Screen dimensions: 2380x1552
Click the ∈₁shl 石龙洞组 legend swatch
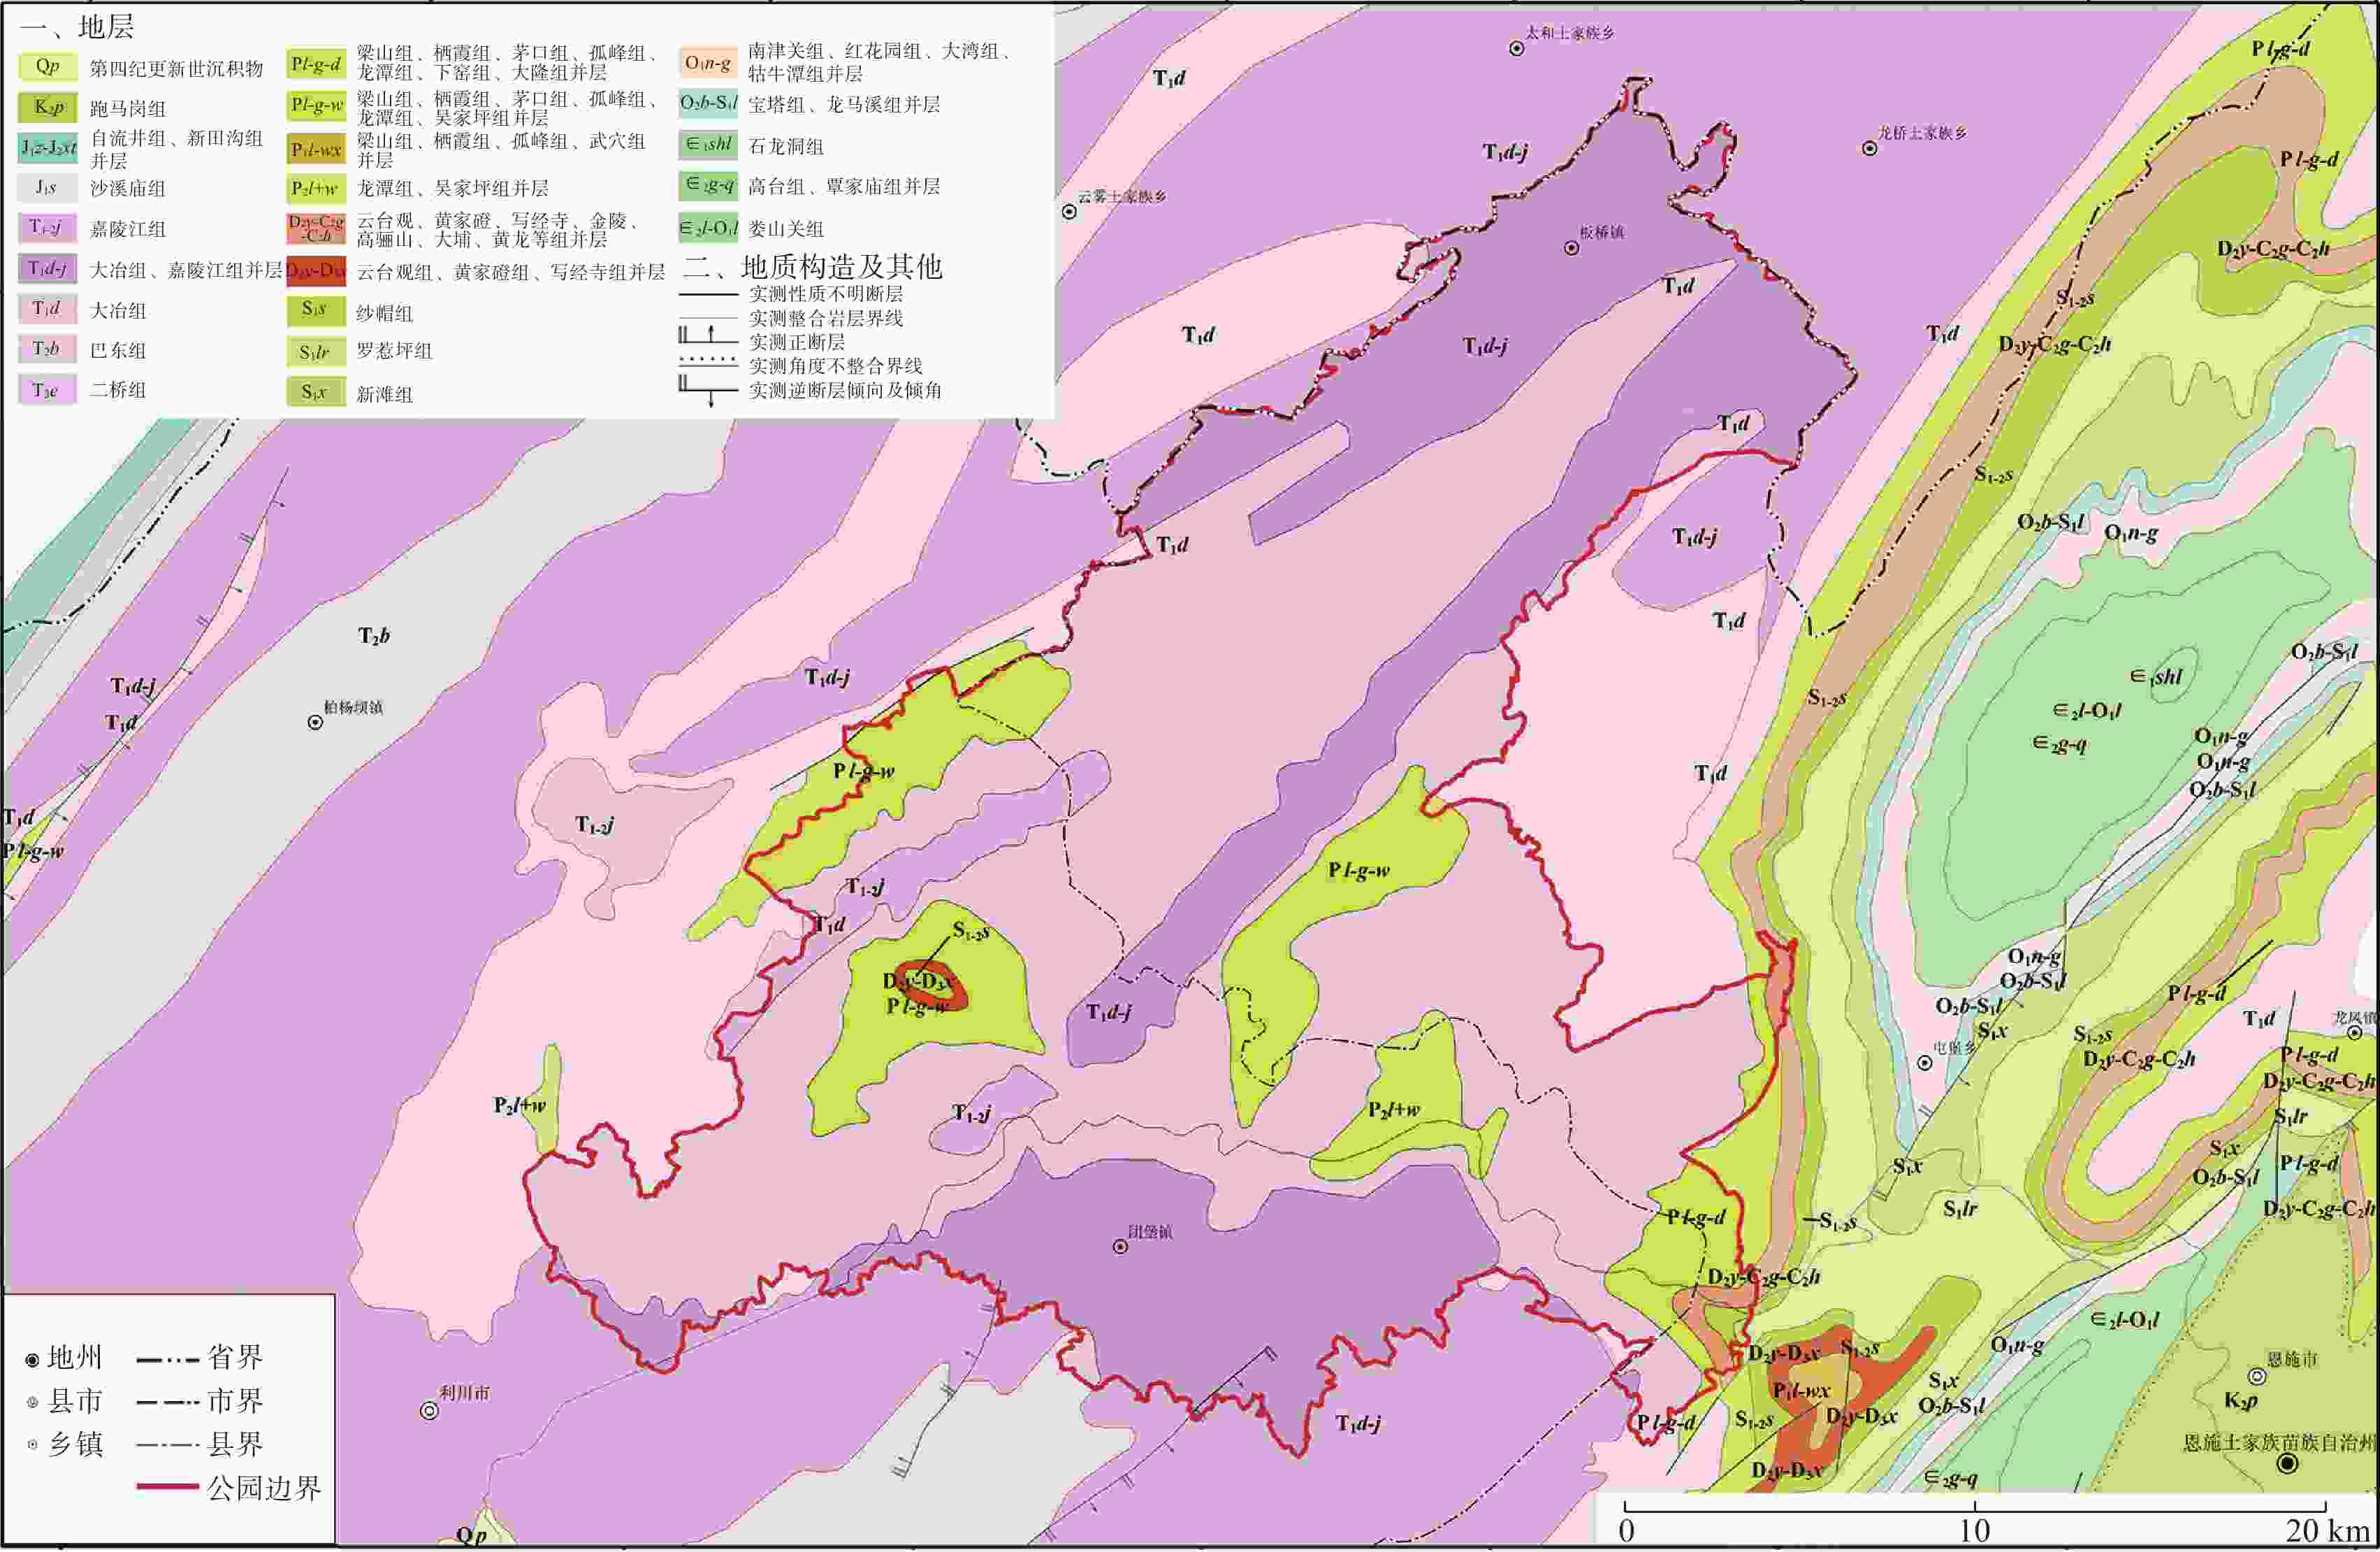coord(708,145)
